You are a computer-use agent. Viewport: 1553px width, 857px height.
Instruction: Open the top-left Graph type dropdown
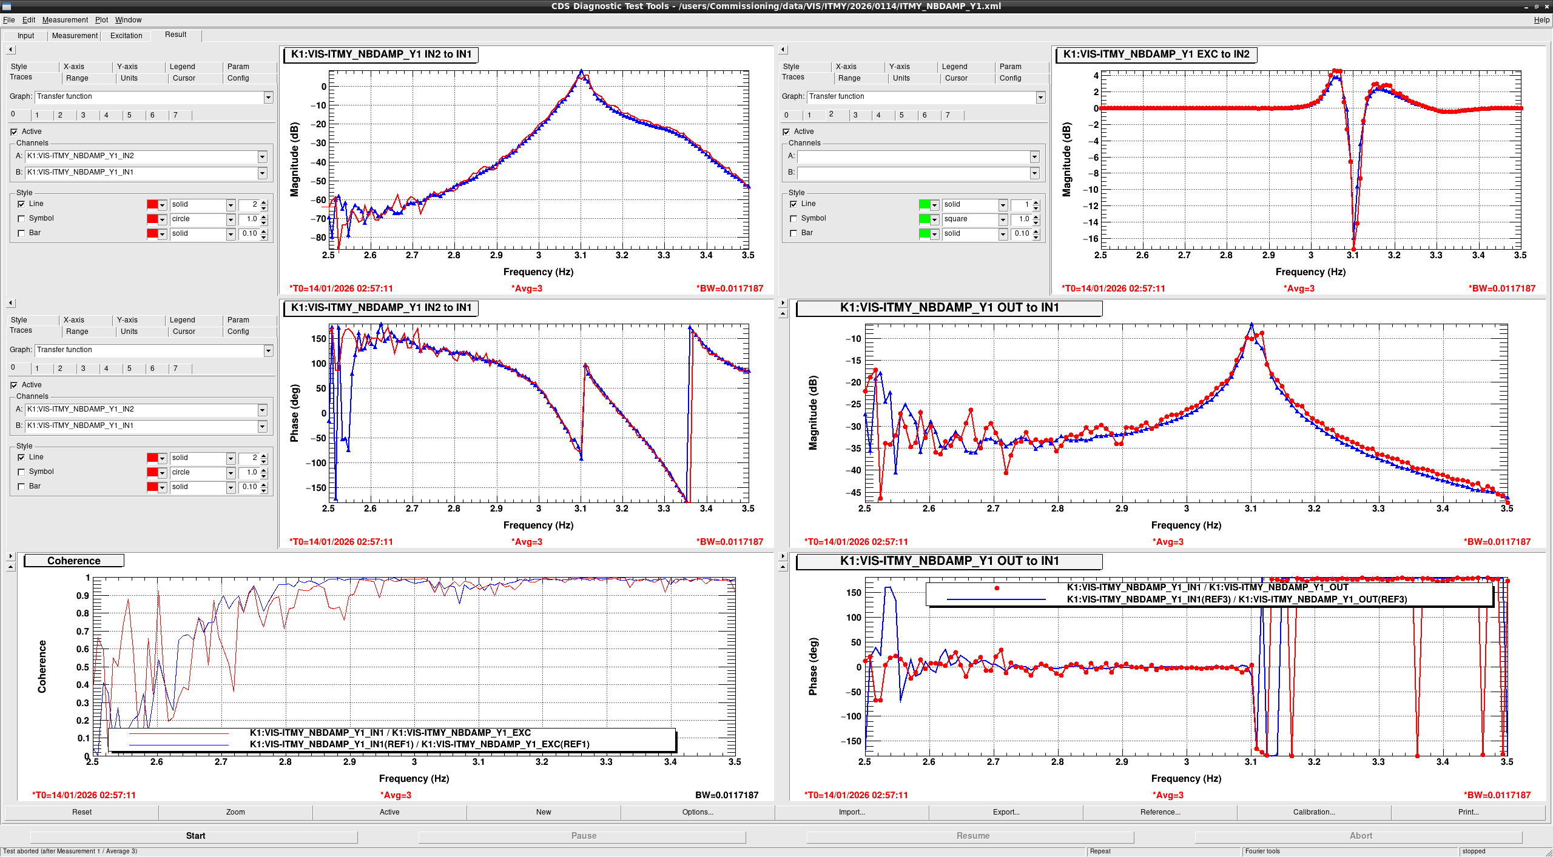(x=268, y=97)
